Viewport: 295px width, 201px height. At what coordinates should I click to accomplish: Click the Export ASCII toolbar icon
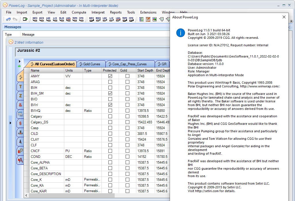pos(98,19)
